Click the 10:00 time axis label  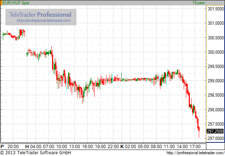(62, 147)
